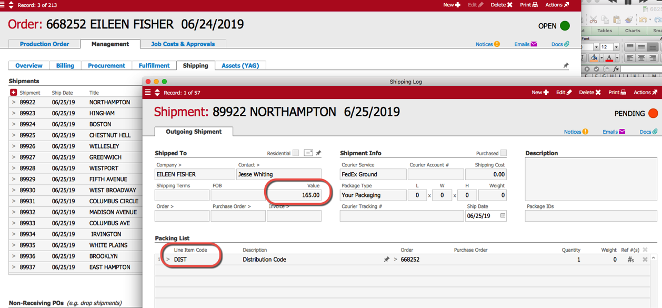Click New in the Shipping Log toolbar
This screenshot has width=662, height=308.
(540, 92)
